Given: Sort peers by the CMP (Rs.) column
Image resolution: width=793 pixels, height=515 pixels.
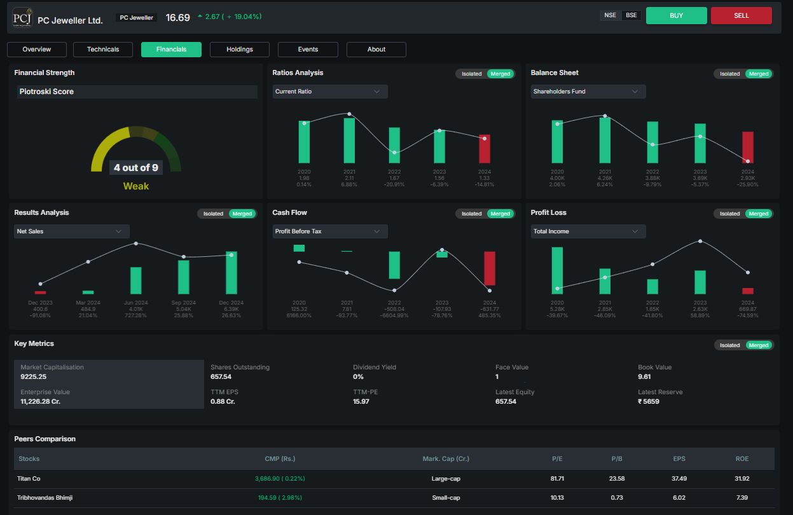Looking at the screenshot, I should point(280,458).
